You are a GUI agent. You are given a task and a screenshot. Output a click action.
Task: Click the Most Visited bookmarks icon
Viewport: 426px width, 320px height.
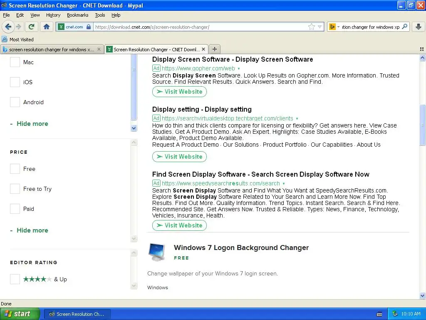click(x=4, y=39)
